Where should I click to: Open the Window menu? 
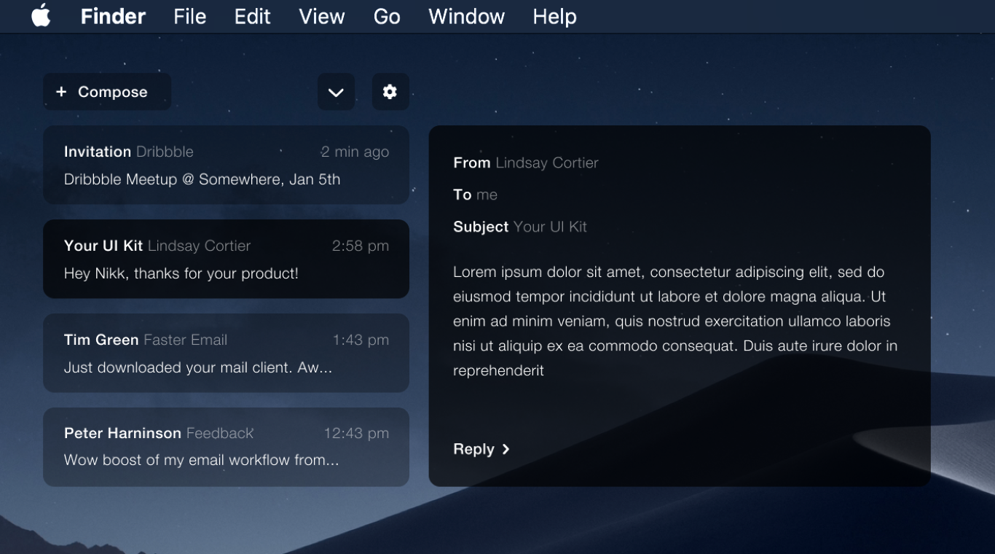[466, 16]
